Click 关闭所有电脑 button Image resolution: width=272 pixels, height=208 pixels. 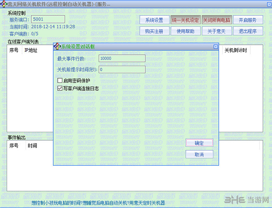[x=217, y=20]
